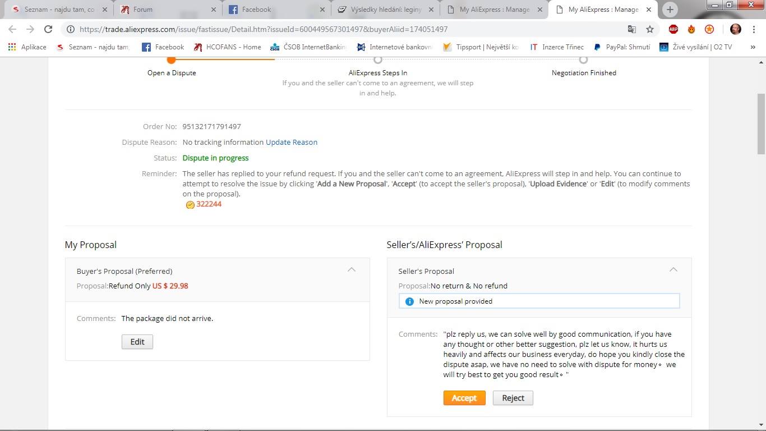Open the PayPal: Shrnutí bookmark
The width and height of the screenshot is (766, 431).
point(622,47)
